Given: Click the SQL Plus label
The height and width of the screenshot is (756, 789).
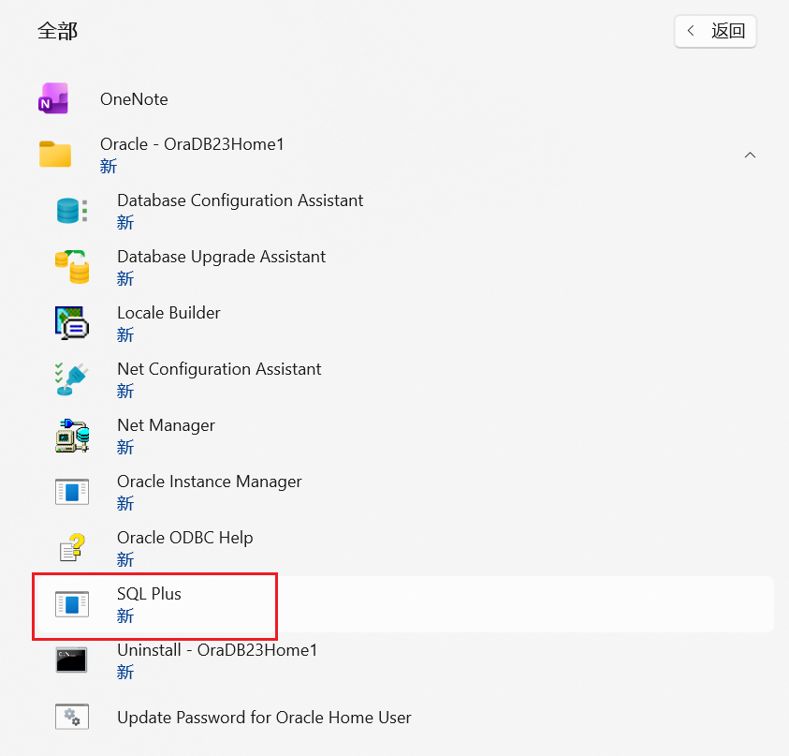Looking at the screenshot, I should (x=149, y=594).
